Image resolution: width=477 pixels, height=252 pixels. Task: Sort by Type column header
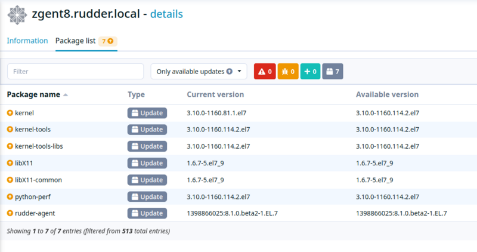click(x=136, y=94)
